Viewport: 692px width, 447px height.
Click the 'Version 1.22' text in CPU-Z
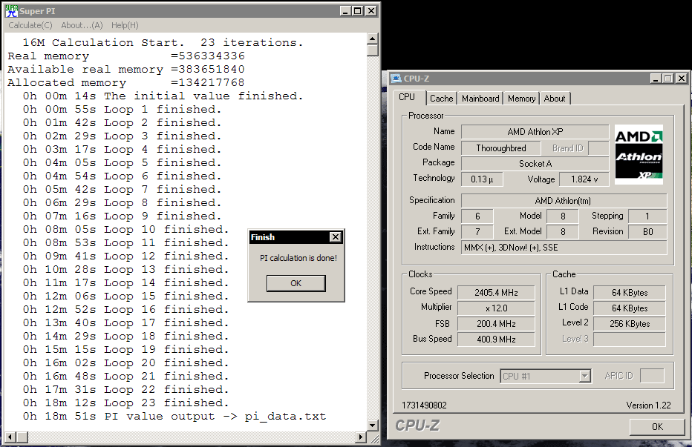[x=648, y=405]
